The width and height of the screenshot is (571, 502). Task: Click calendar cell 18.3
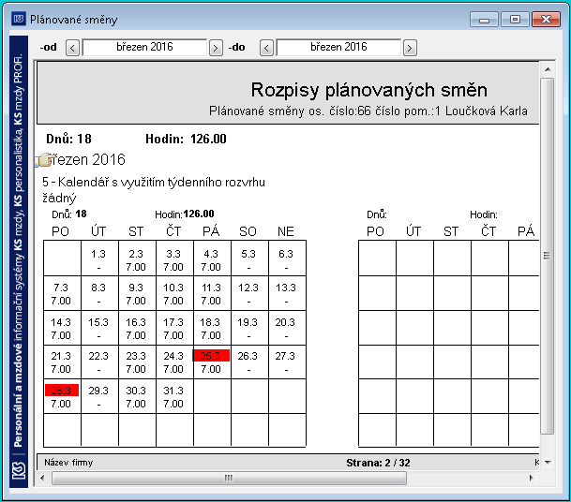click(212, 328)
